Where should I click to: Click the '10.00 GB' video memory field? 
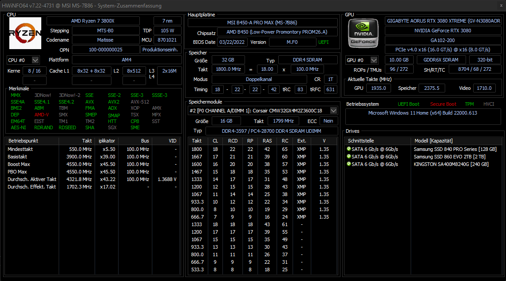tap(399, 60)
